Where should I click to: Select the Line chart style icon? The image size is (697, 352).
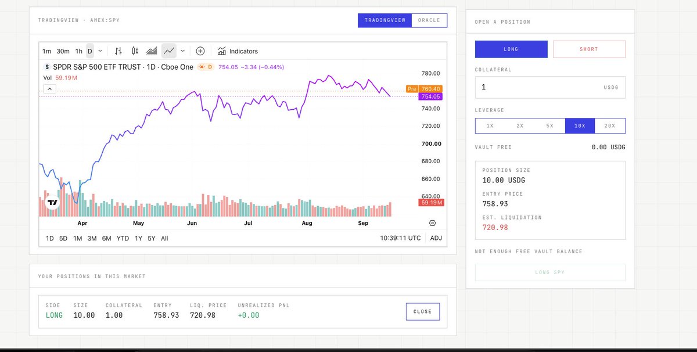click(x=168, y=51)
